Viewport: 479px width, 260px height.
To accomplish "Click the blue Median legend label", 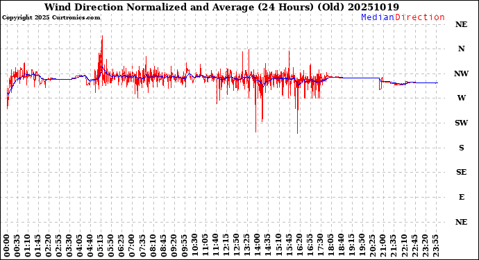I will [x=378, y=17].
